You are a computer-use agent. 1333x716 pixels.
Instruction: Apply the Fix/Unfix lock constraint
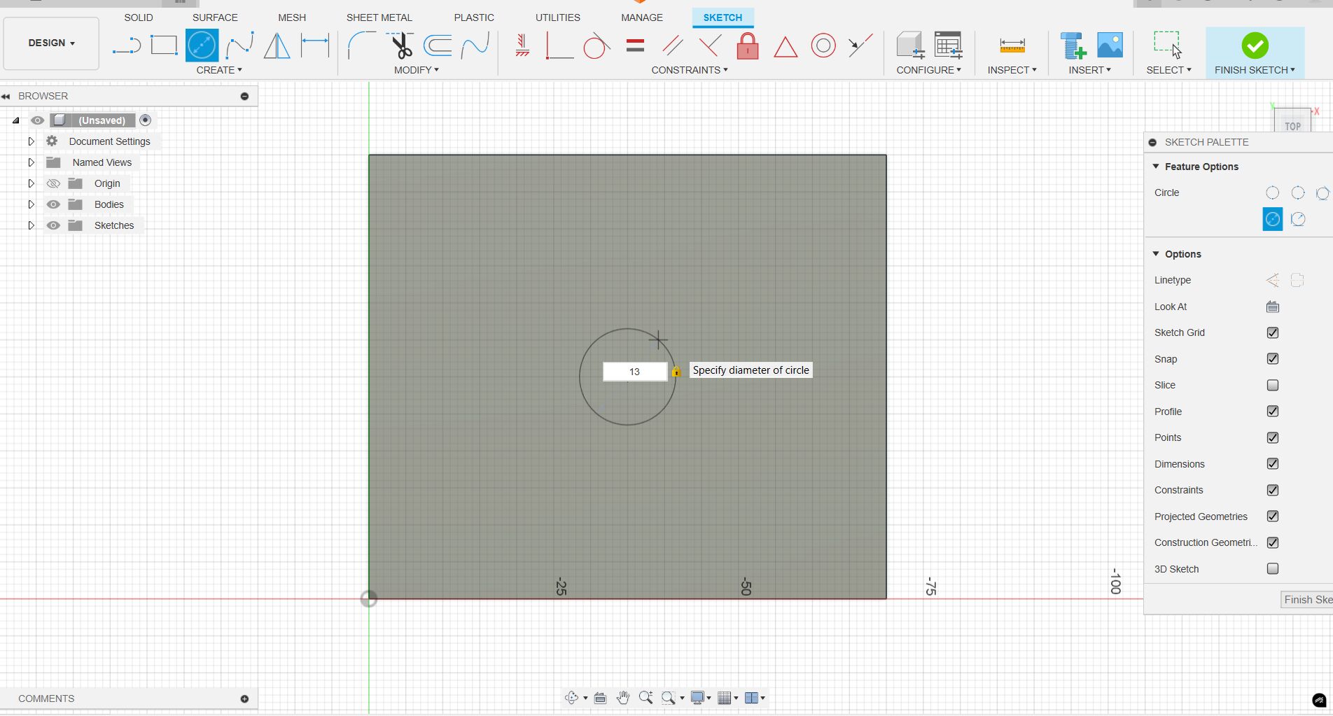[748, 46]
